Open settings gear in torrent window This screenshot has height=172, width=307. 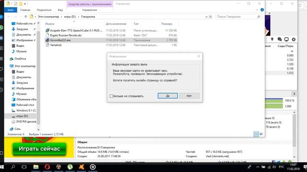[x=294, y=39]
